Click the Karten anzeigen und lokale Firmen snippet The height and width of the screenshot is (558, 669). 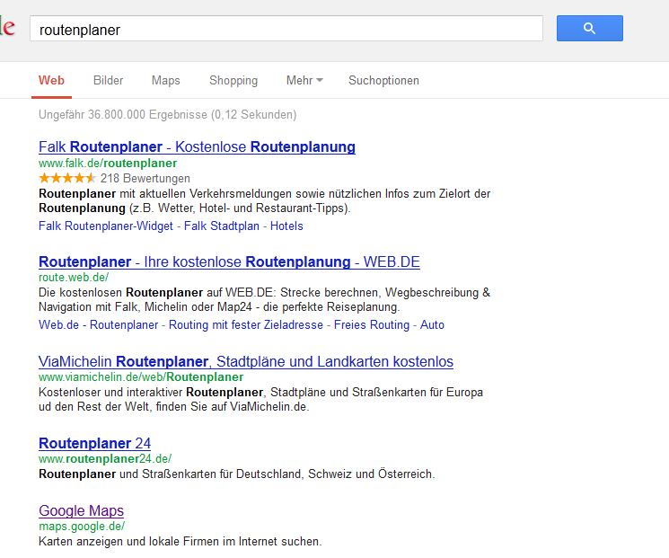[x=180, y=541]
